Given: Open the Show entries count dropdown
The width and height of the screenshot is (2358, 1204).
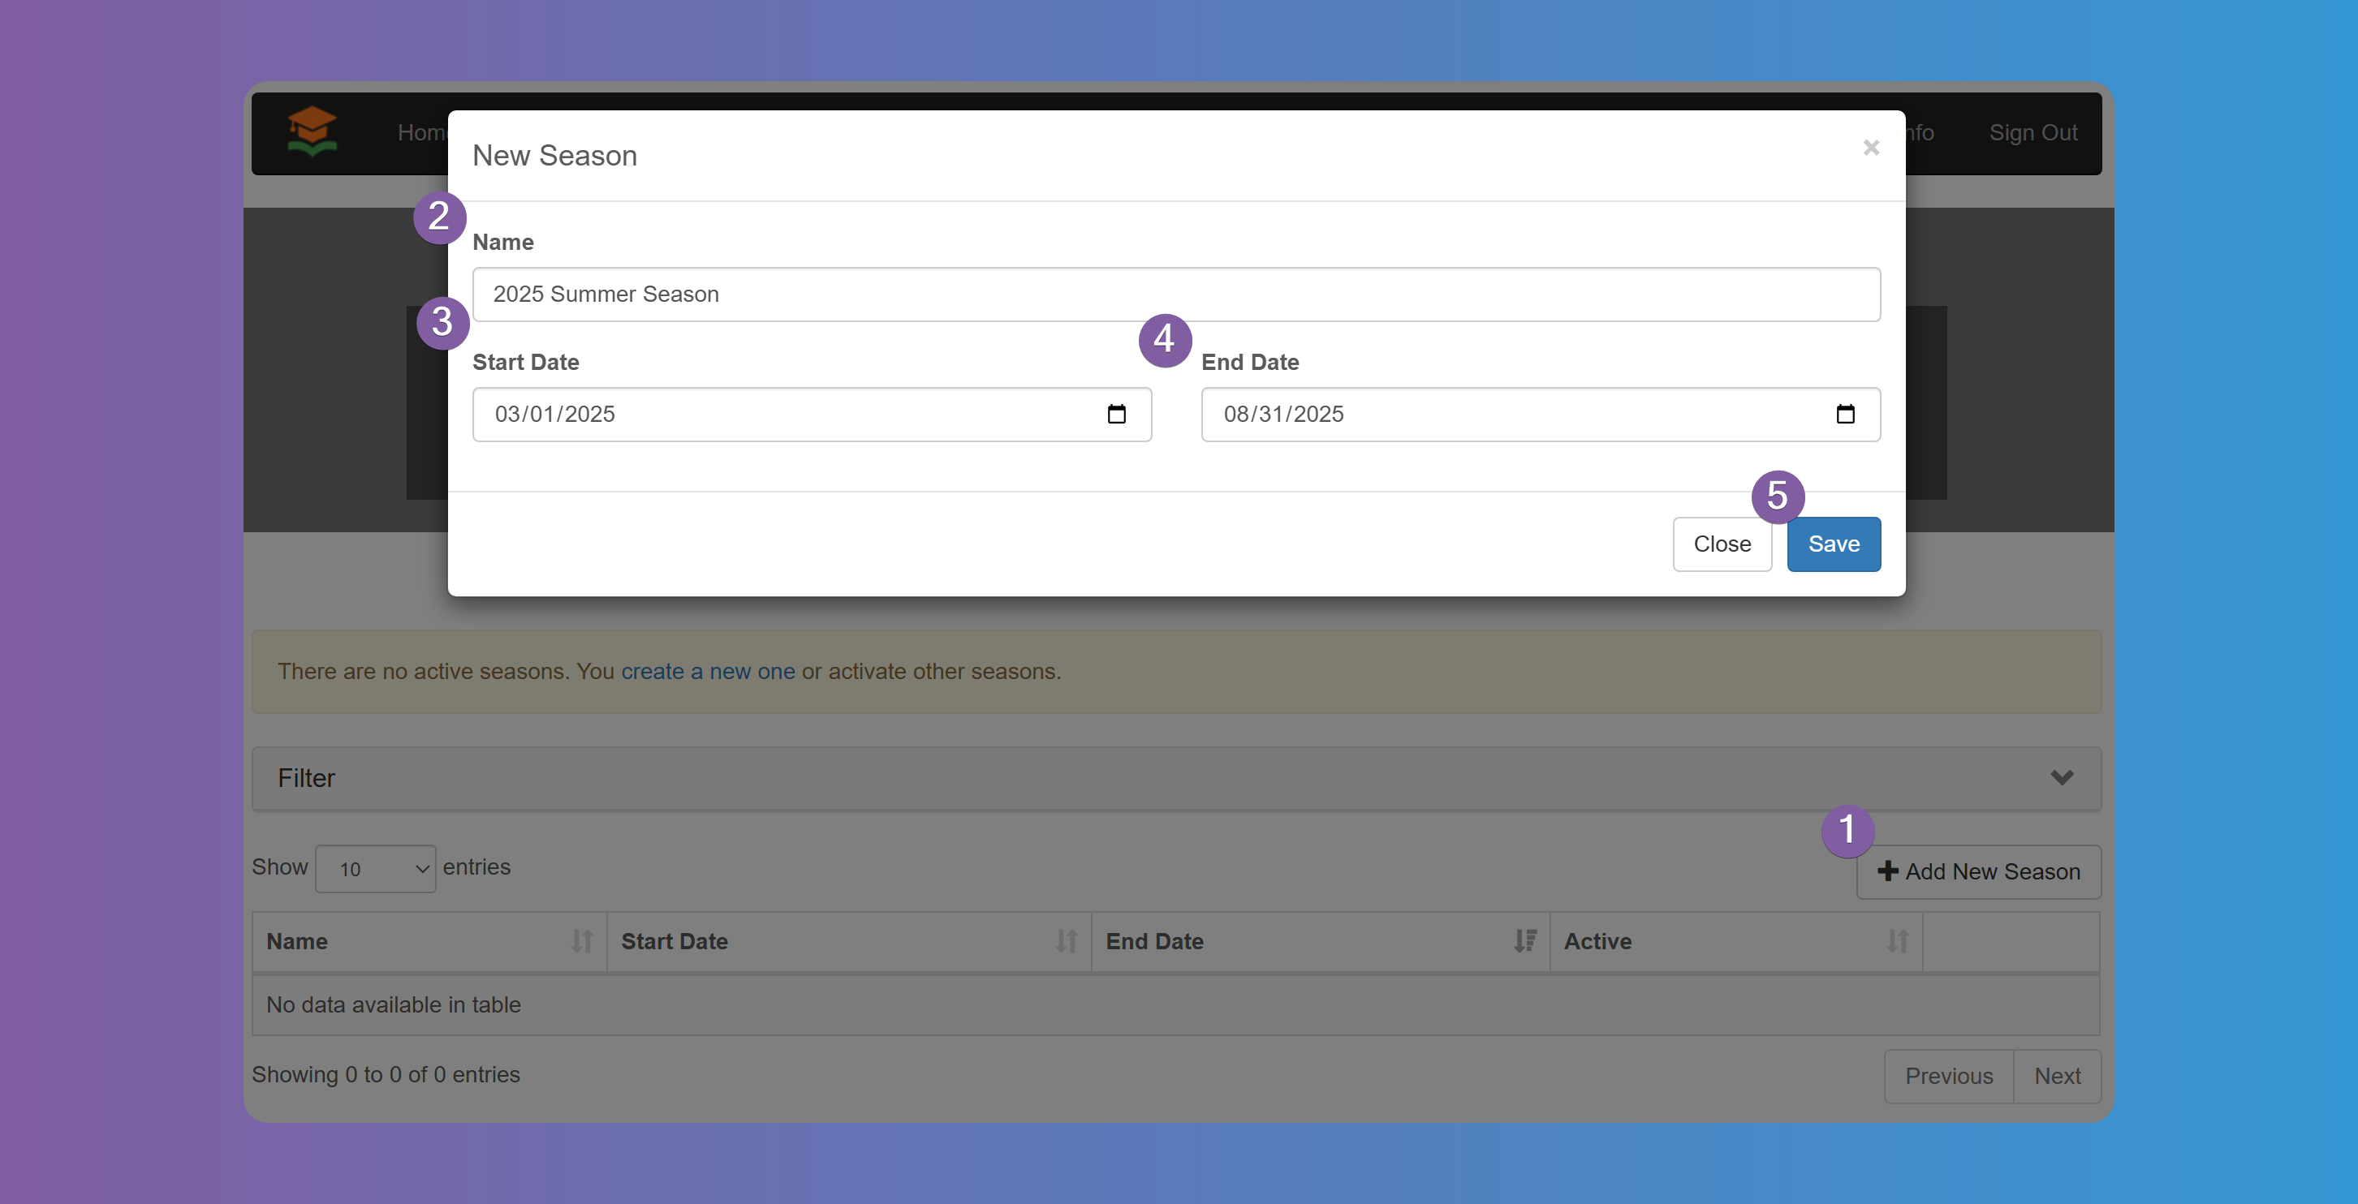Looking at the screenshot, I should point(375,868).
